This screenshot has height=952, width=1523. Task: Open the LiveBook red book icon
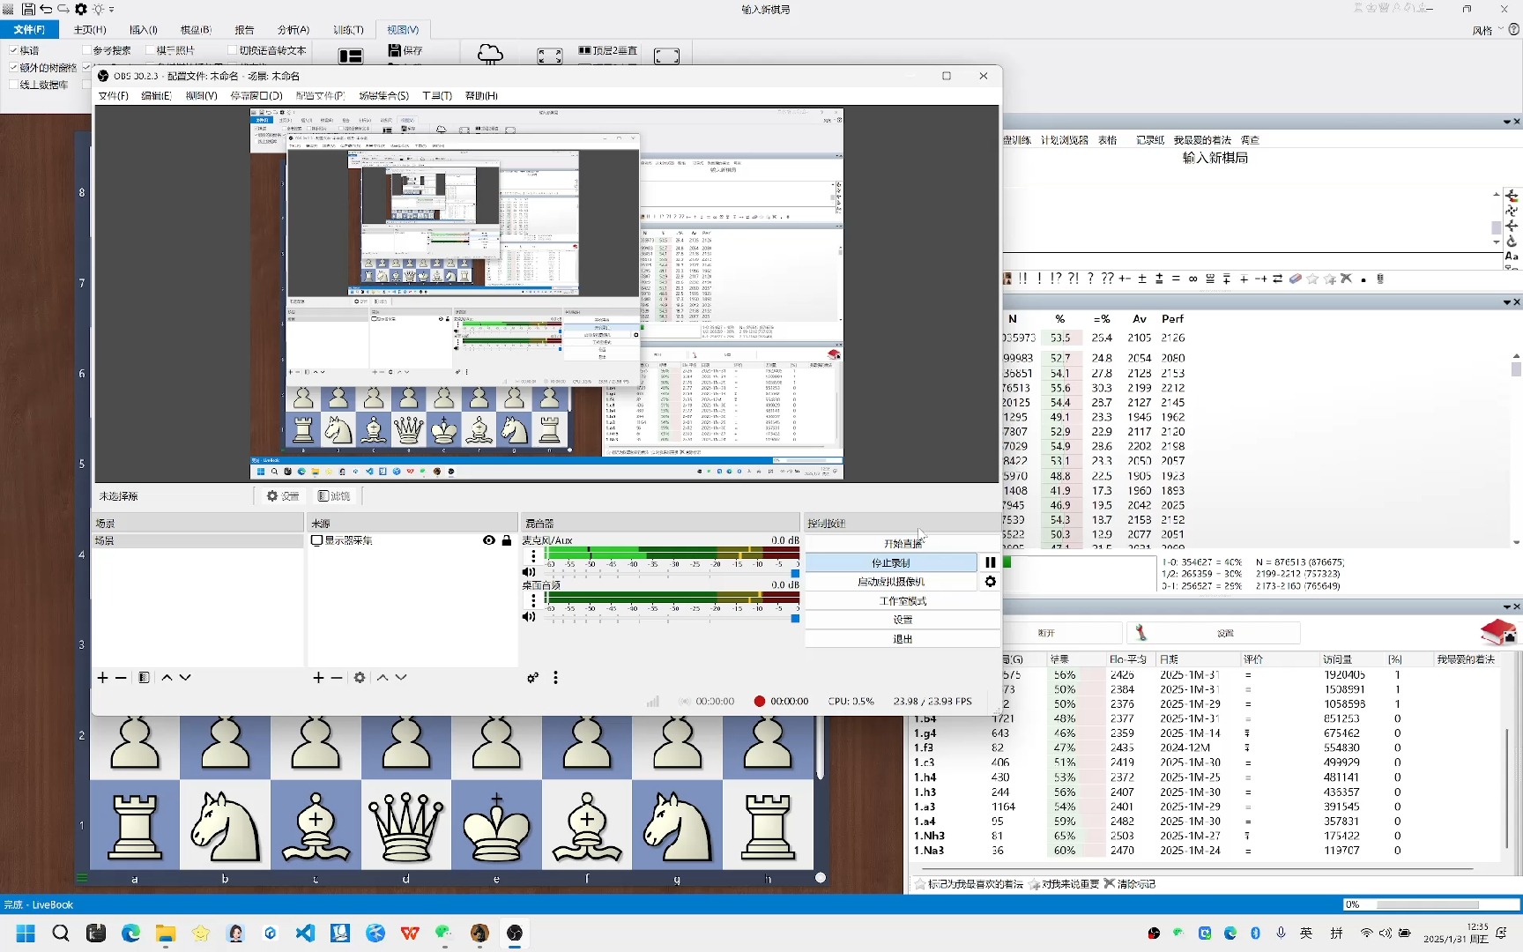click(x=1497, y=632)
